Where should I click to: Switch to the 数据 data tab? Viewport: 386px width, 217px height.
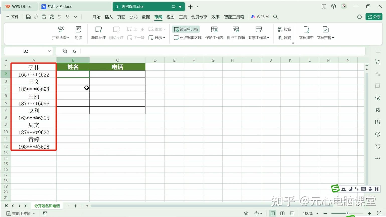146,17
